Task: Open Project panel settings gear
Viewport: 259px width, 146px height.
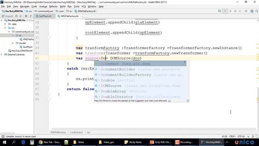Action: [x=26, y=16]
